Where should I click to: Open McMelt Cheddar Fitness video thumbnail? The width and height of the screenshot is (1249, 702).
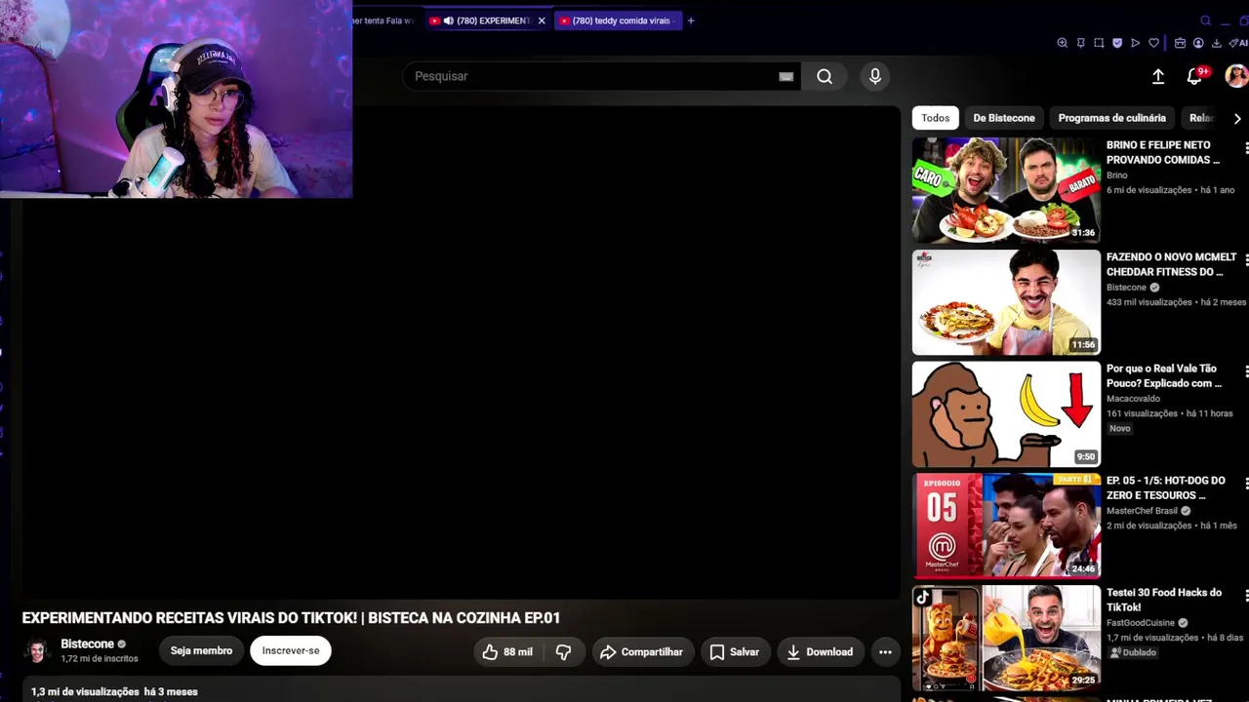tap(1006, 302)
